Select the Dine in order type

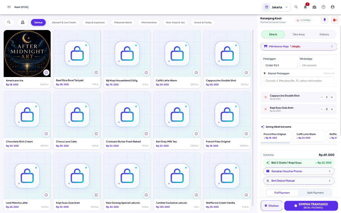pos(273,34)
